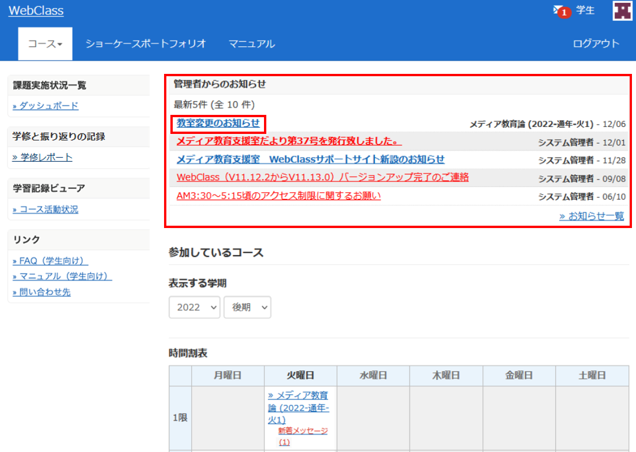Open the バージョンアップ完了のご連絡 announcement
Screen dimensions: 636x452
pos(323,177)
